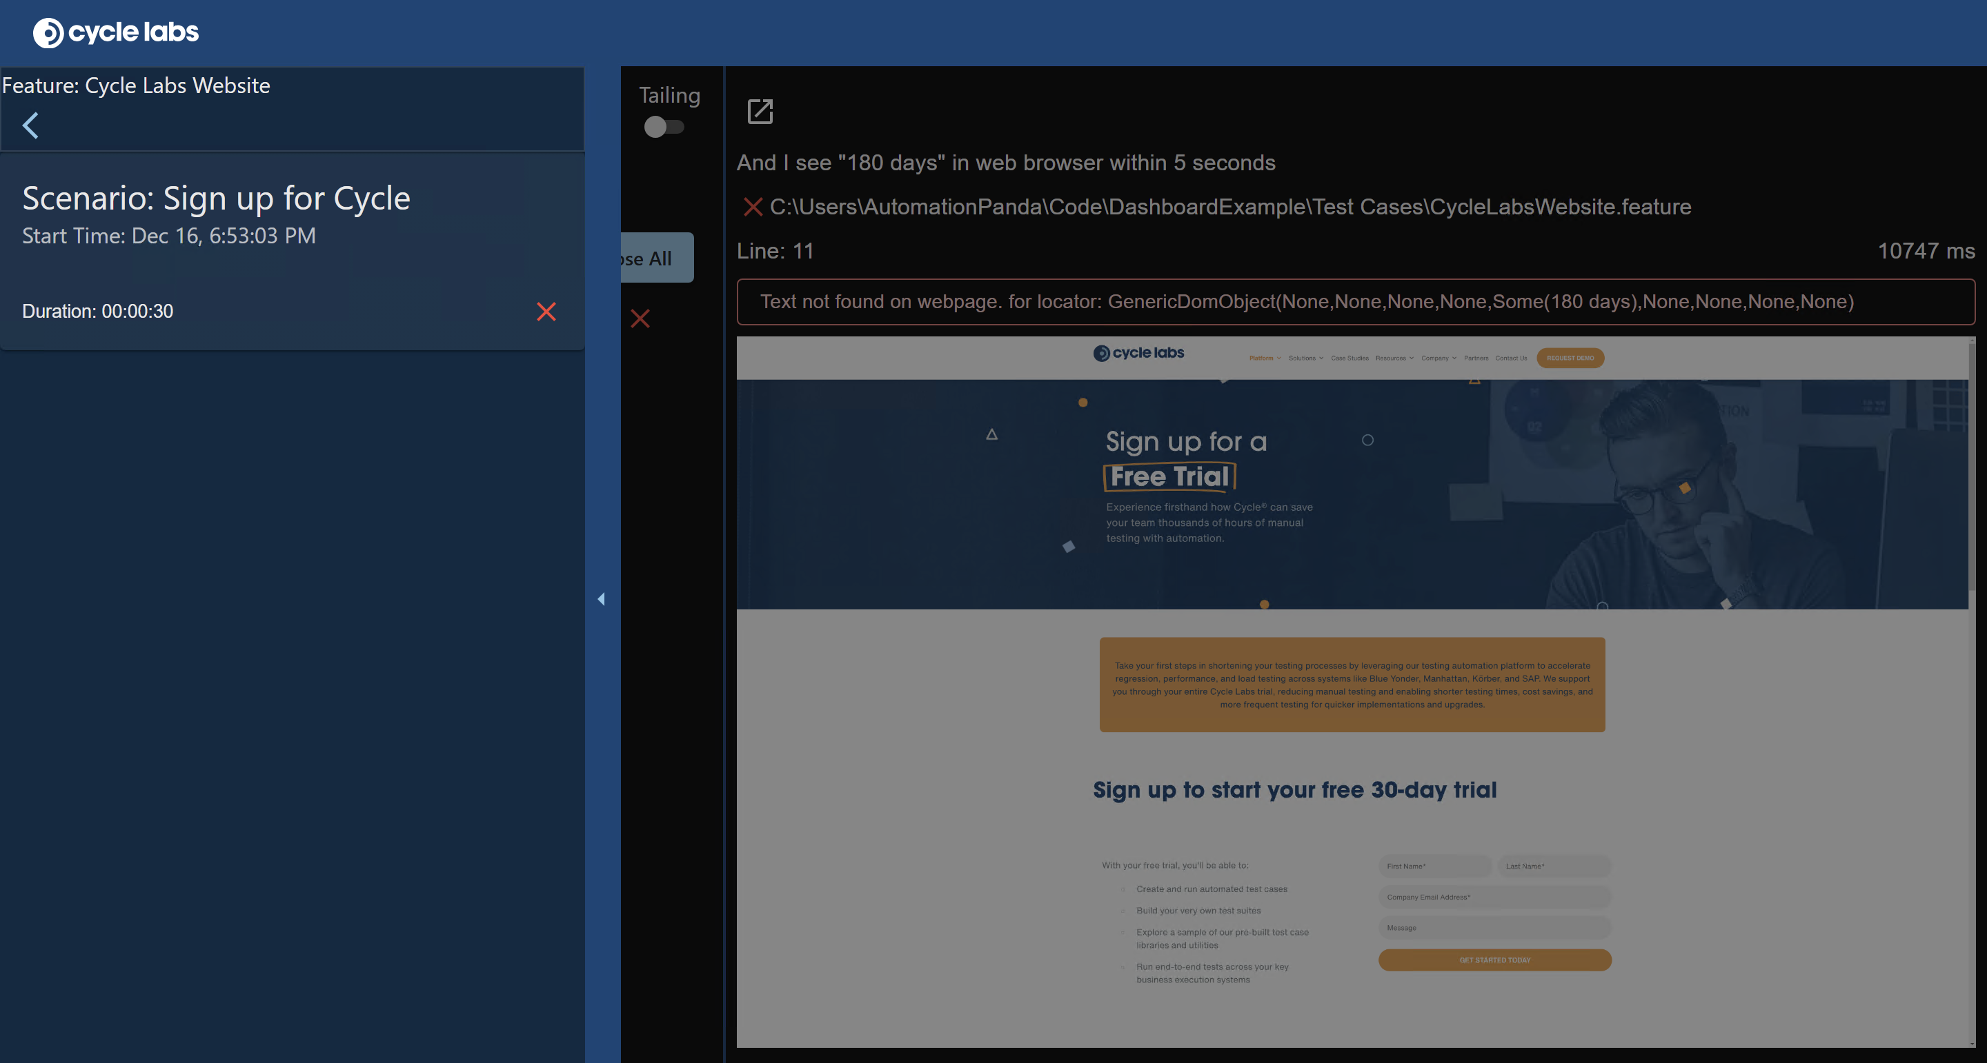Click cycle labs logo inside webpage screenshot
The width and height of the screenshot is (1987, 1063).
(1138, 353)
